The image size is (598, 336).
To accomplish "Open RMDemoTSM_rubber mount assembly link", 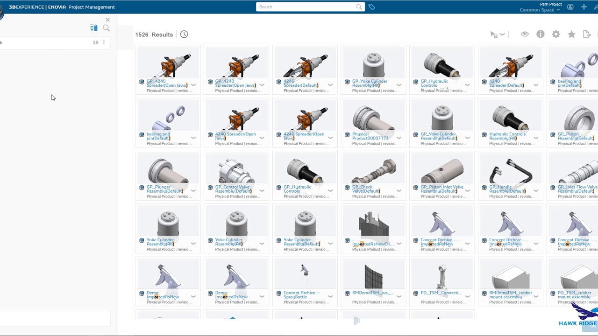I will pos(511,295).
